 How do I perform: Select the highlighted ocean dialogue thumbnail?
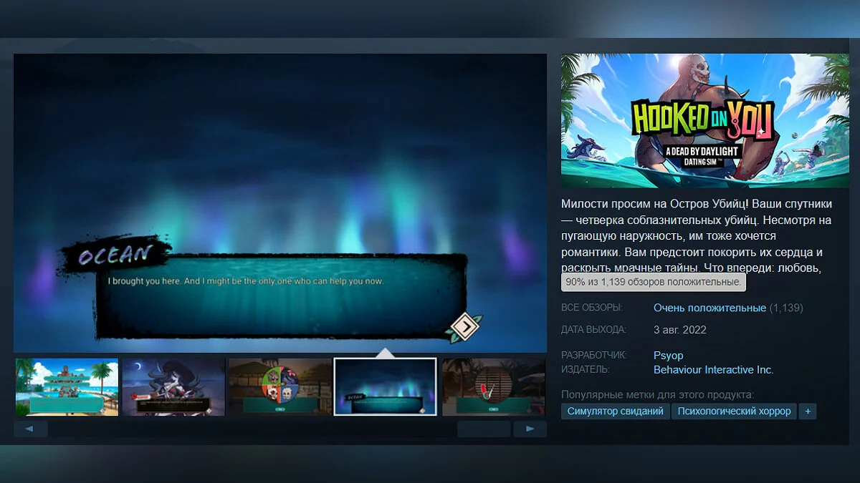386,387
